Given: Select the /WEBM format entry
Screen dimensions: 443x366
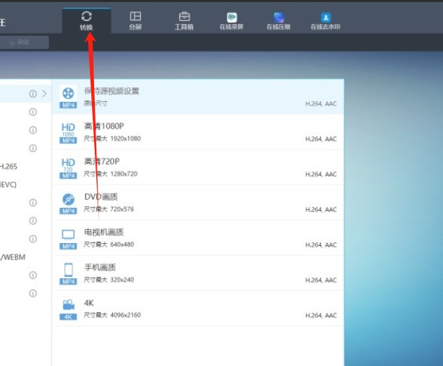Looking at the screenshot, I should (13, 257).
